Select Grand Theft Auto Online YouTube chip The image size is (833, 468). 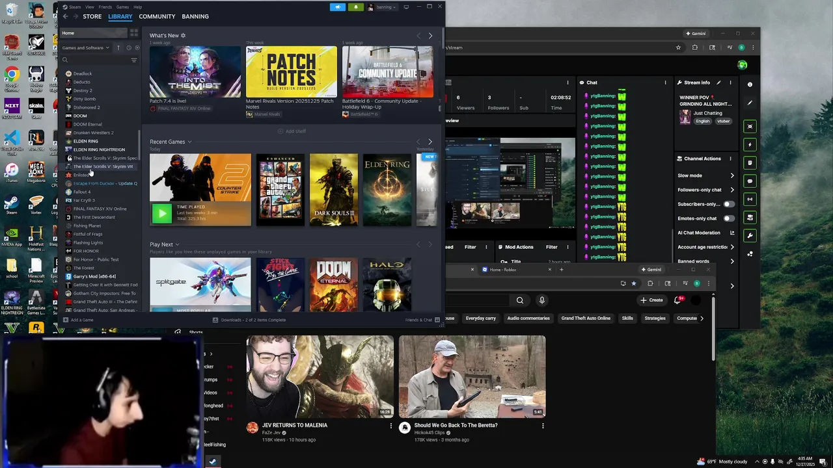[x=586, y=318]
